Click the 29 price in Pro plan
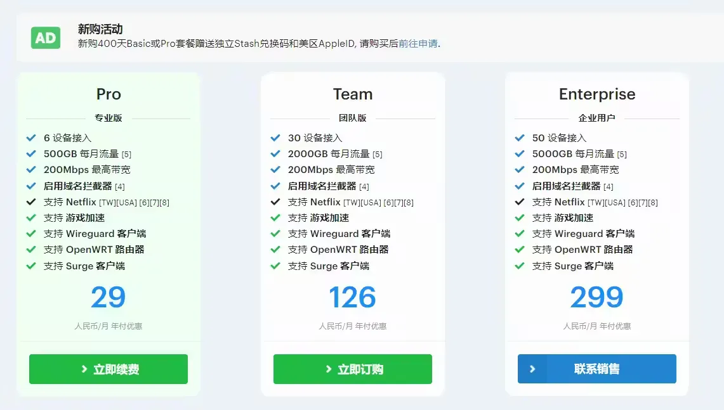The width and height of the screenshot is (724, 410). (109, 297)
